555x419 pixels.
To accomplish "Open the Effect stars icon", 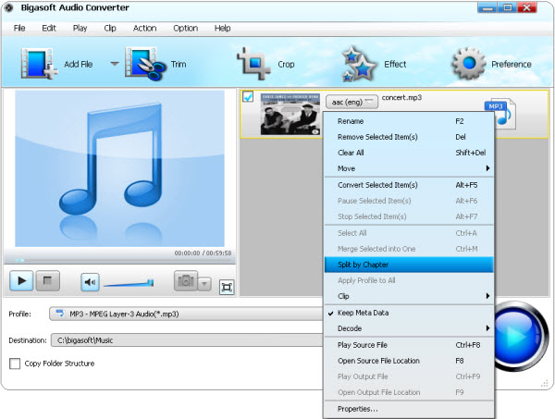I will coord(358,64).
